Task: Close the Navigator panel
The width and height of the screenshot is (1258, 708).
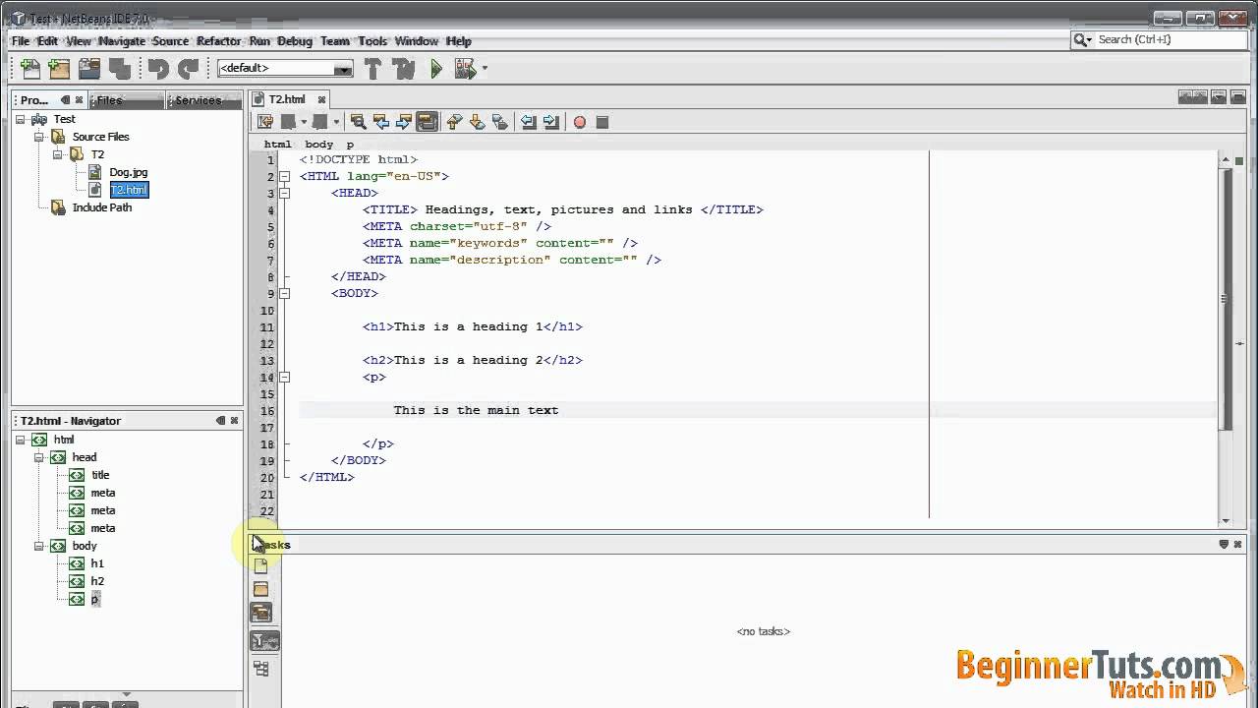Action: coord(234,420)
